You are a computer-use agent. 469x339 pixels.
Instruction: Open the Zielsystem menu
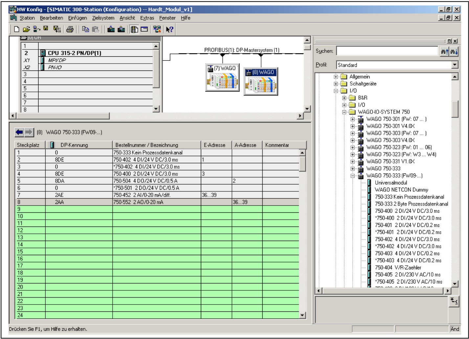[103, 18]
